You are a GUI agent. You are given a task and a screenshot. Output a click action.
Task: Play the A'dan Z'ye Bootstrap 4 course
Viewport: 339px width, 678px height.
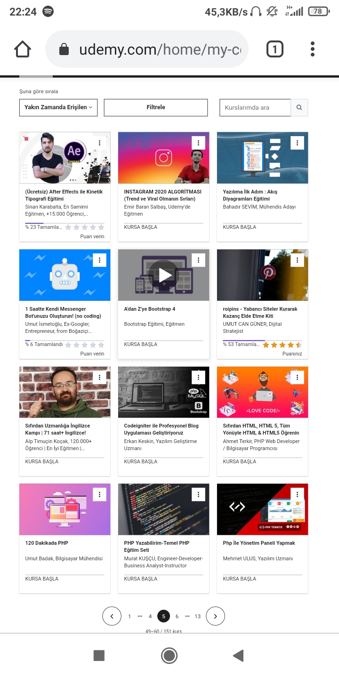(163, 275)
